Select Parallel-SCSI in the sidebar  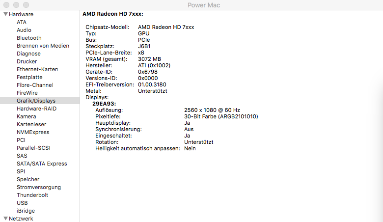(x=33, y=148)
